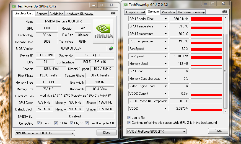
Task: Click GPU Shader Clock red graph bar
Action: point(206,19)
